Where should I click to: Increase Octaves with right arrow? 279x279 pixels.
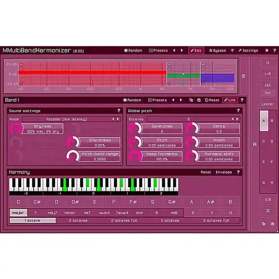point(237,119)
